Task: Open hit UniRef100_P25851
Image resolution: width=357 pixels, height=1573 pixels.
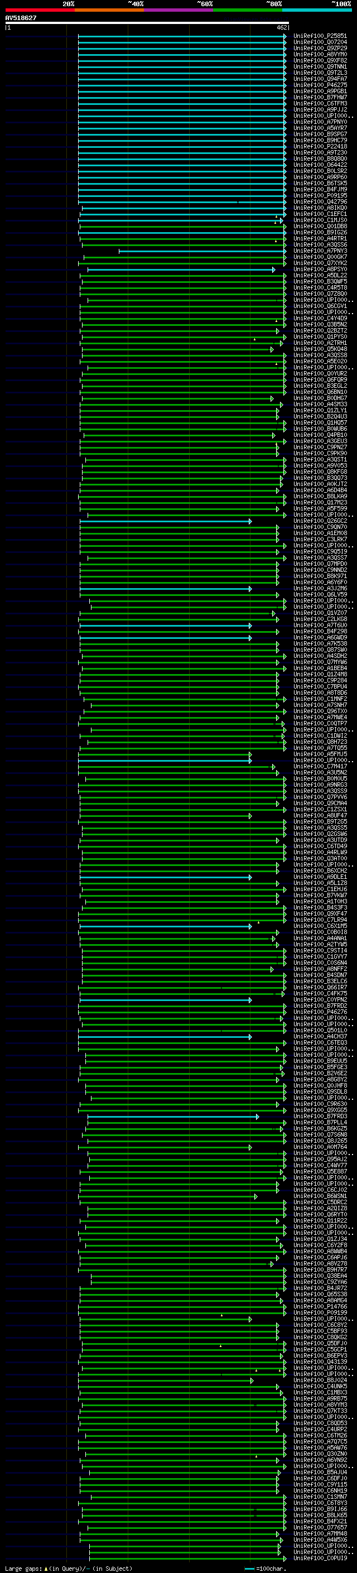Action: [x=320, y=36]
